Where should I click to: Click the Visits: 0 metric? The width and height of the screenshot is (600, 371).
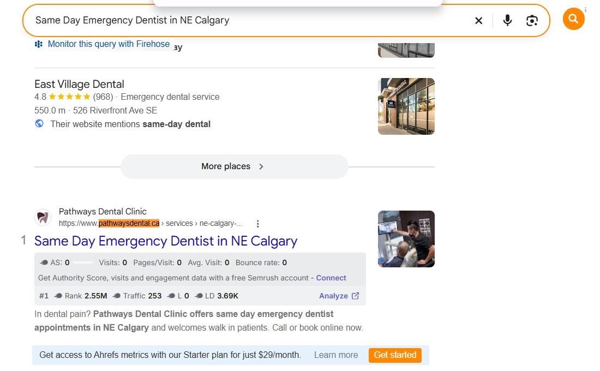pyautogui.click(x=113, y=262)
